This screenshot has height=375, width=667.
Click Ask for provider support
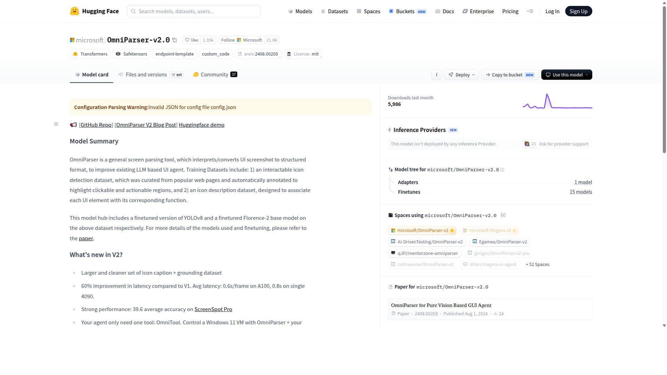pyautogui.click(x=556, y=144)
